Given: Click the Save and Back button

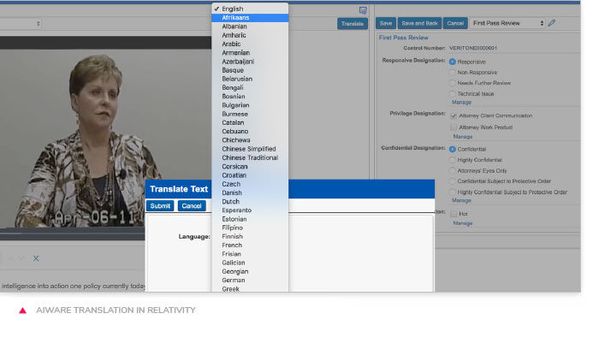Looking at the screenshot, I should [419, 23].
